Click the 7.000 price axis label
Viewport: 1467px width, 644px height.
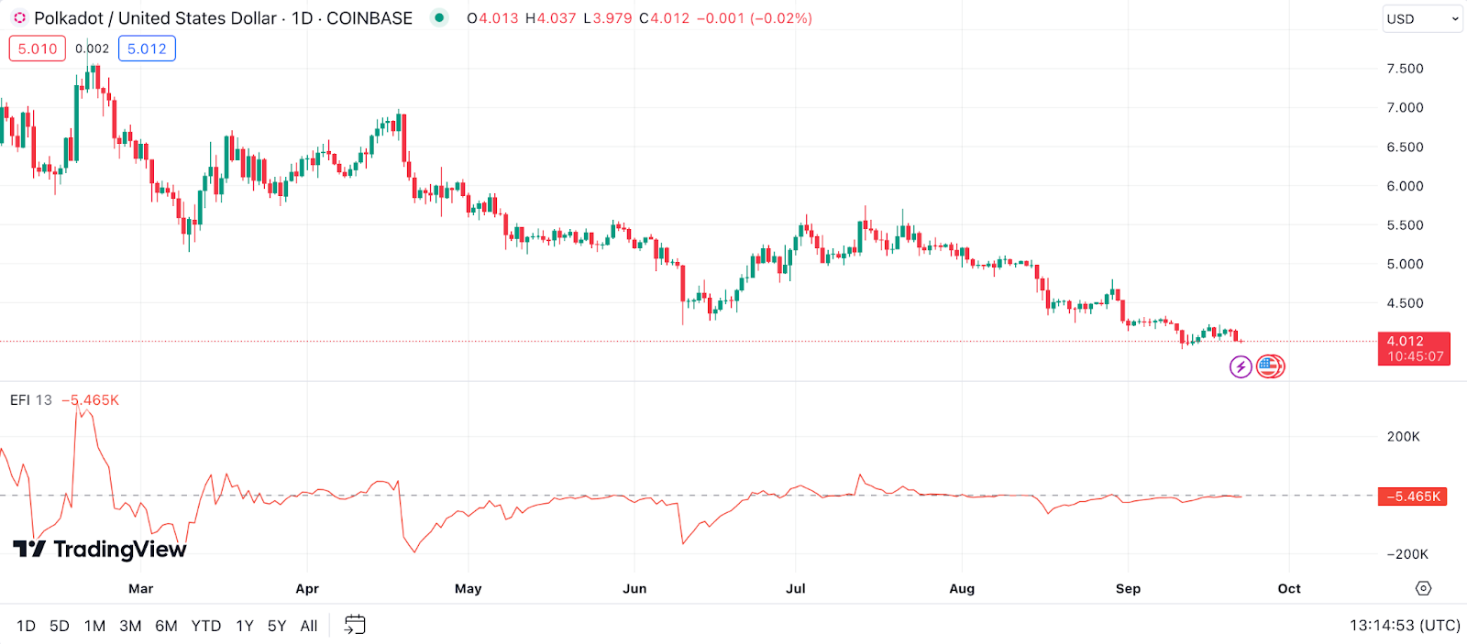coord(1405,108)
